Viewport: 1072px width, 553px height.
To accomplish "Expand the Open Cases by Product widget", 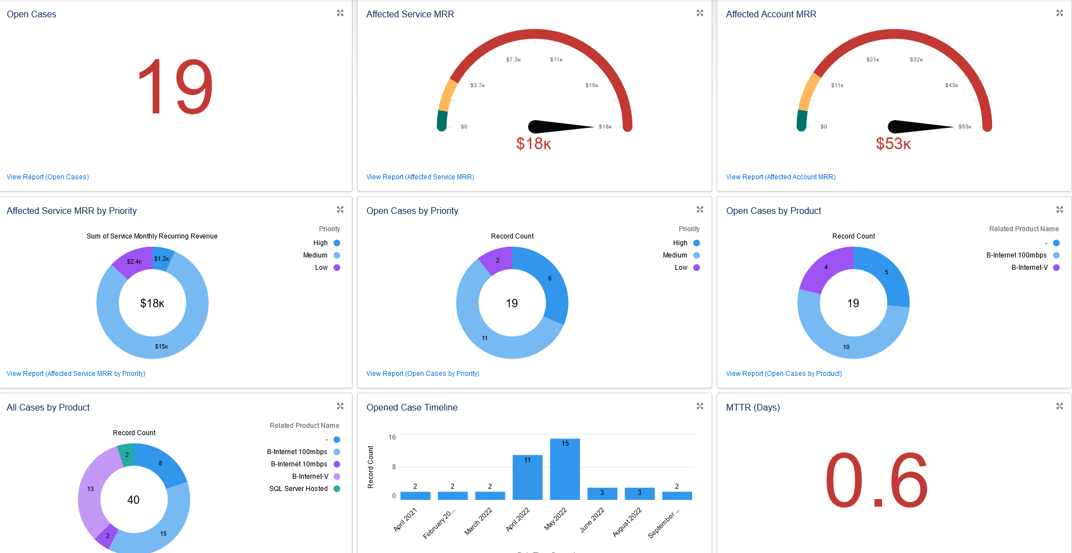I will tap(1060, 209).
